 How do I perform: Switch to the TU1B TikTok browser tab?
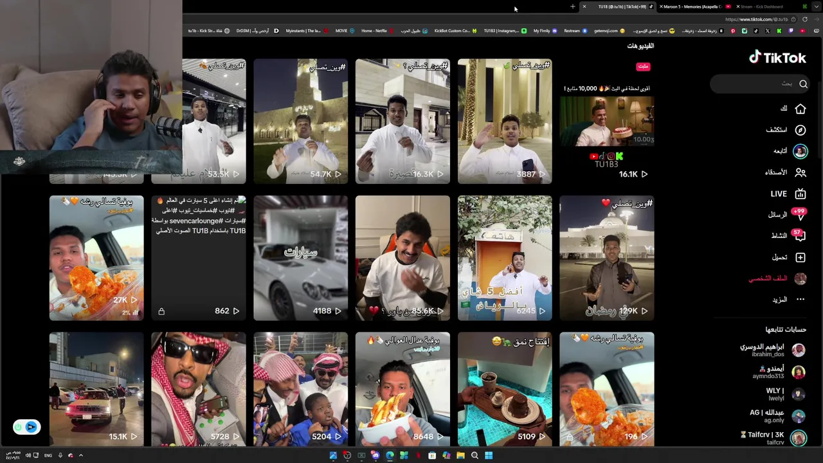(x=619, y=6)
